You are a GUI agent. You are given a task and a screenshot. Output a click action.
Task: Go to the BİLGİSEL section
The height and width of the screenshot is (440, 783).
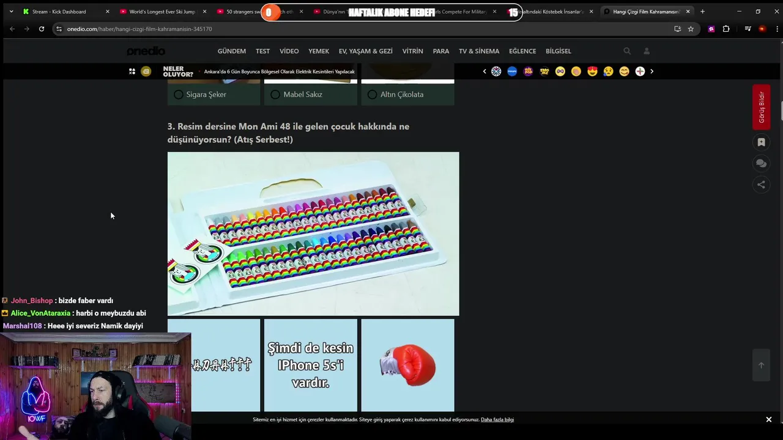click(x=558, y=51)
